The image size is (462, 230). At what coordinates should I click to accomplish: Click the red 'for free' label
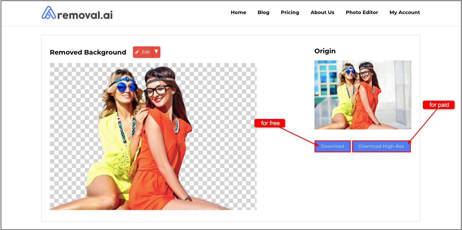pyautogui.click(x=270, y=123)
